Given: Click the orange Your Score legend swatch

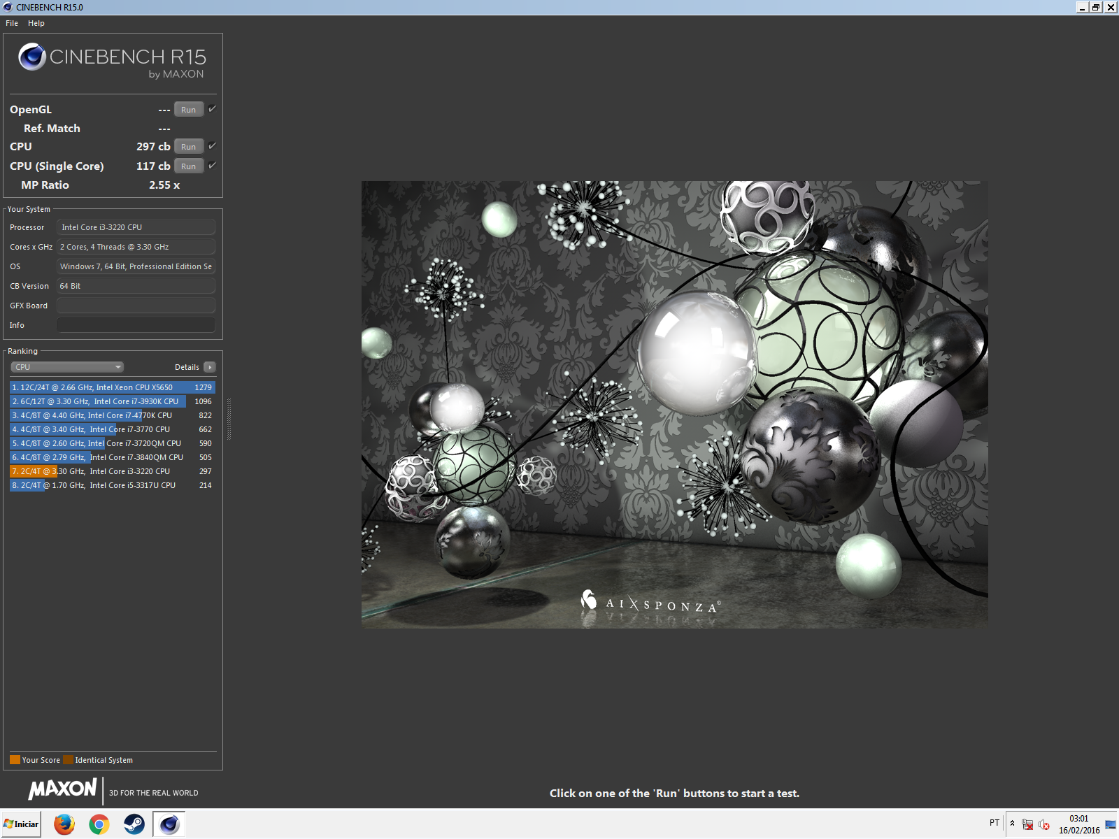Looking at the screenshot, I should point(15,760).
